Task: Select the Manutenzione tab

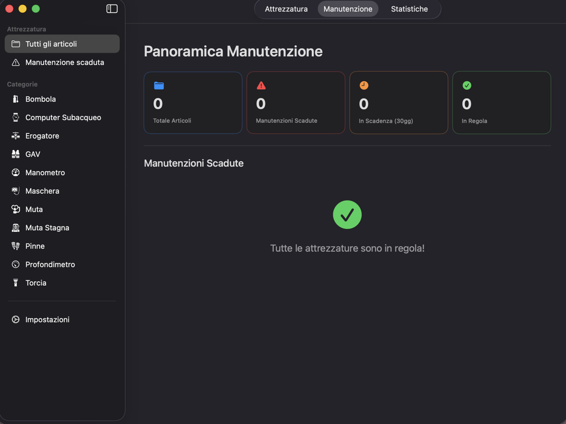Action: pyautogui.click(x=348, y=9)
